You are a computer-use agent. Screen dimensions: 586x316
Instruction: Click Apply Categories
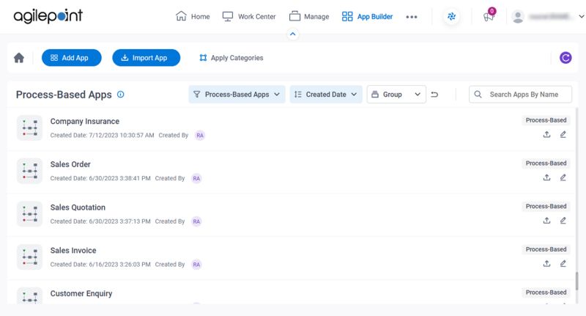pyautogui.click(x=231, y=58)
